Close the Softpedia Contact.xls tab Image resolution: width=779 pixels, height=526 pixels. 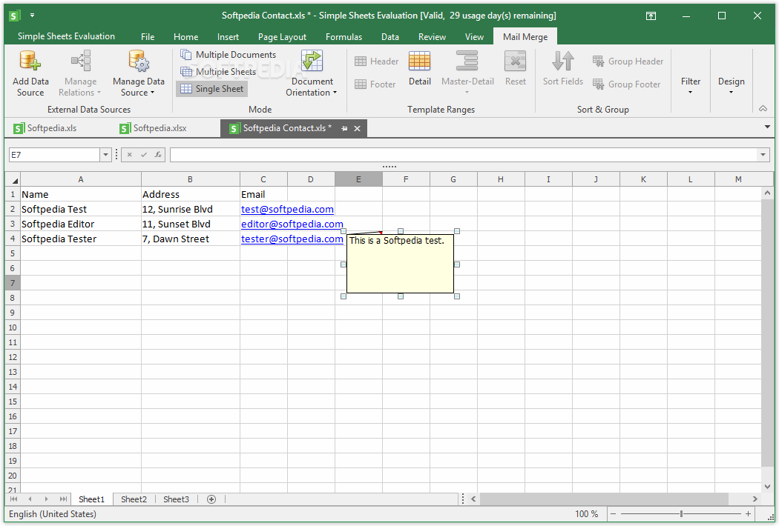357,128
